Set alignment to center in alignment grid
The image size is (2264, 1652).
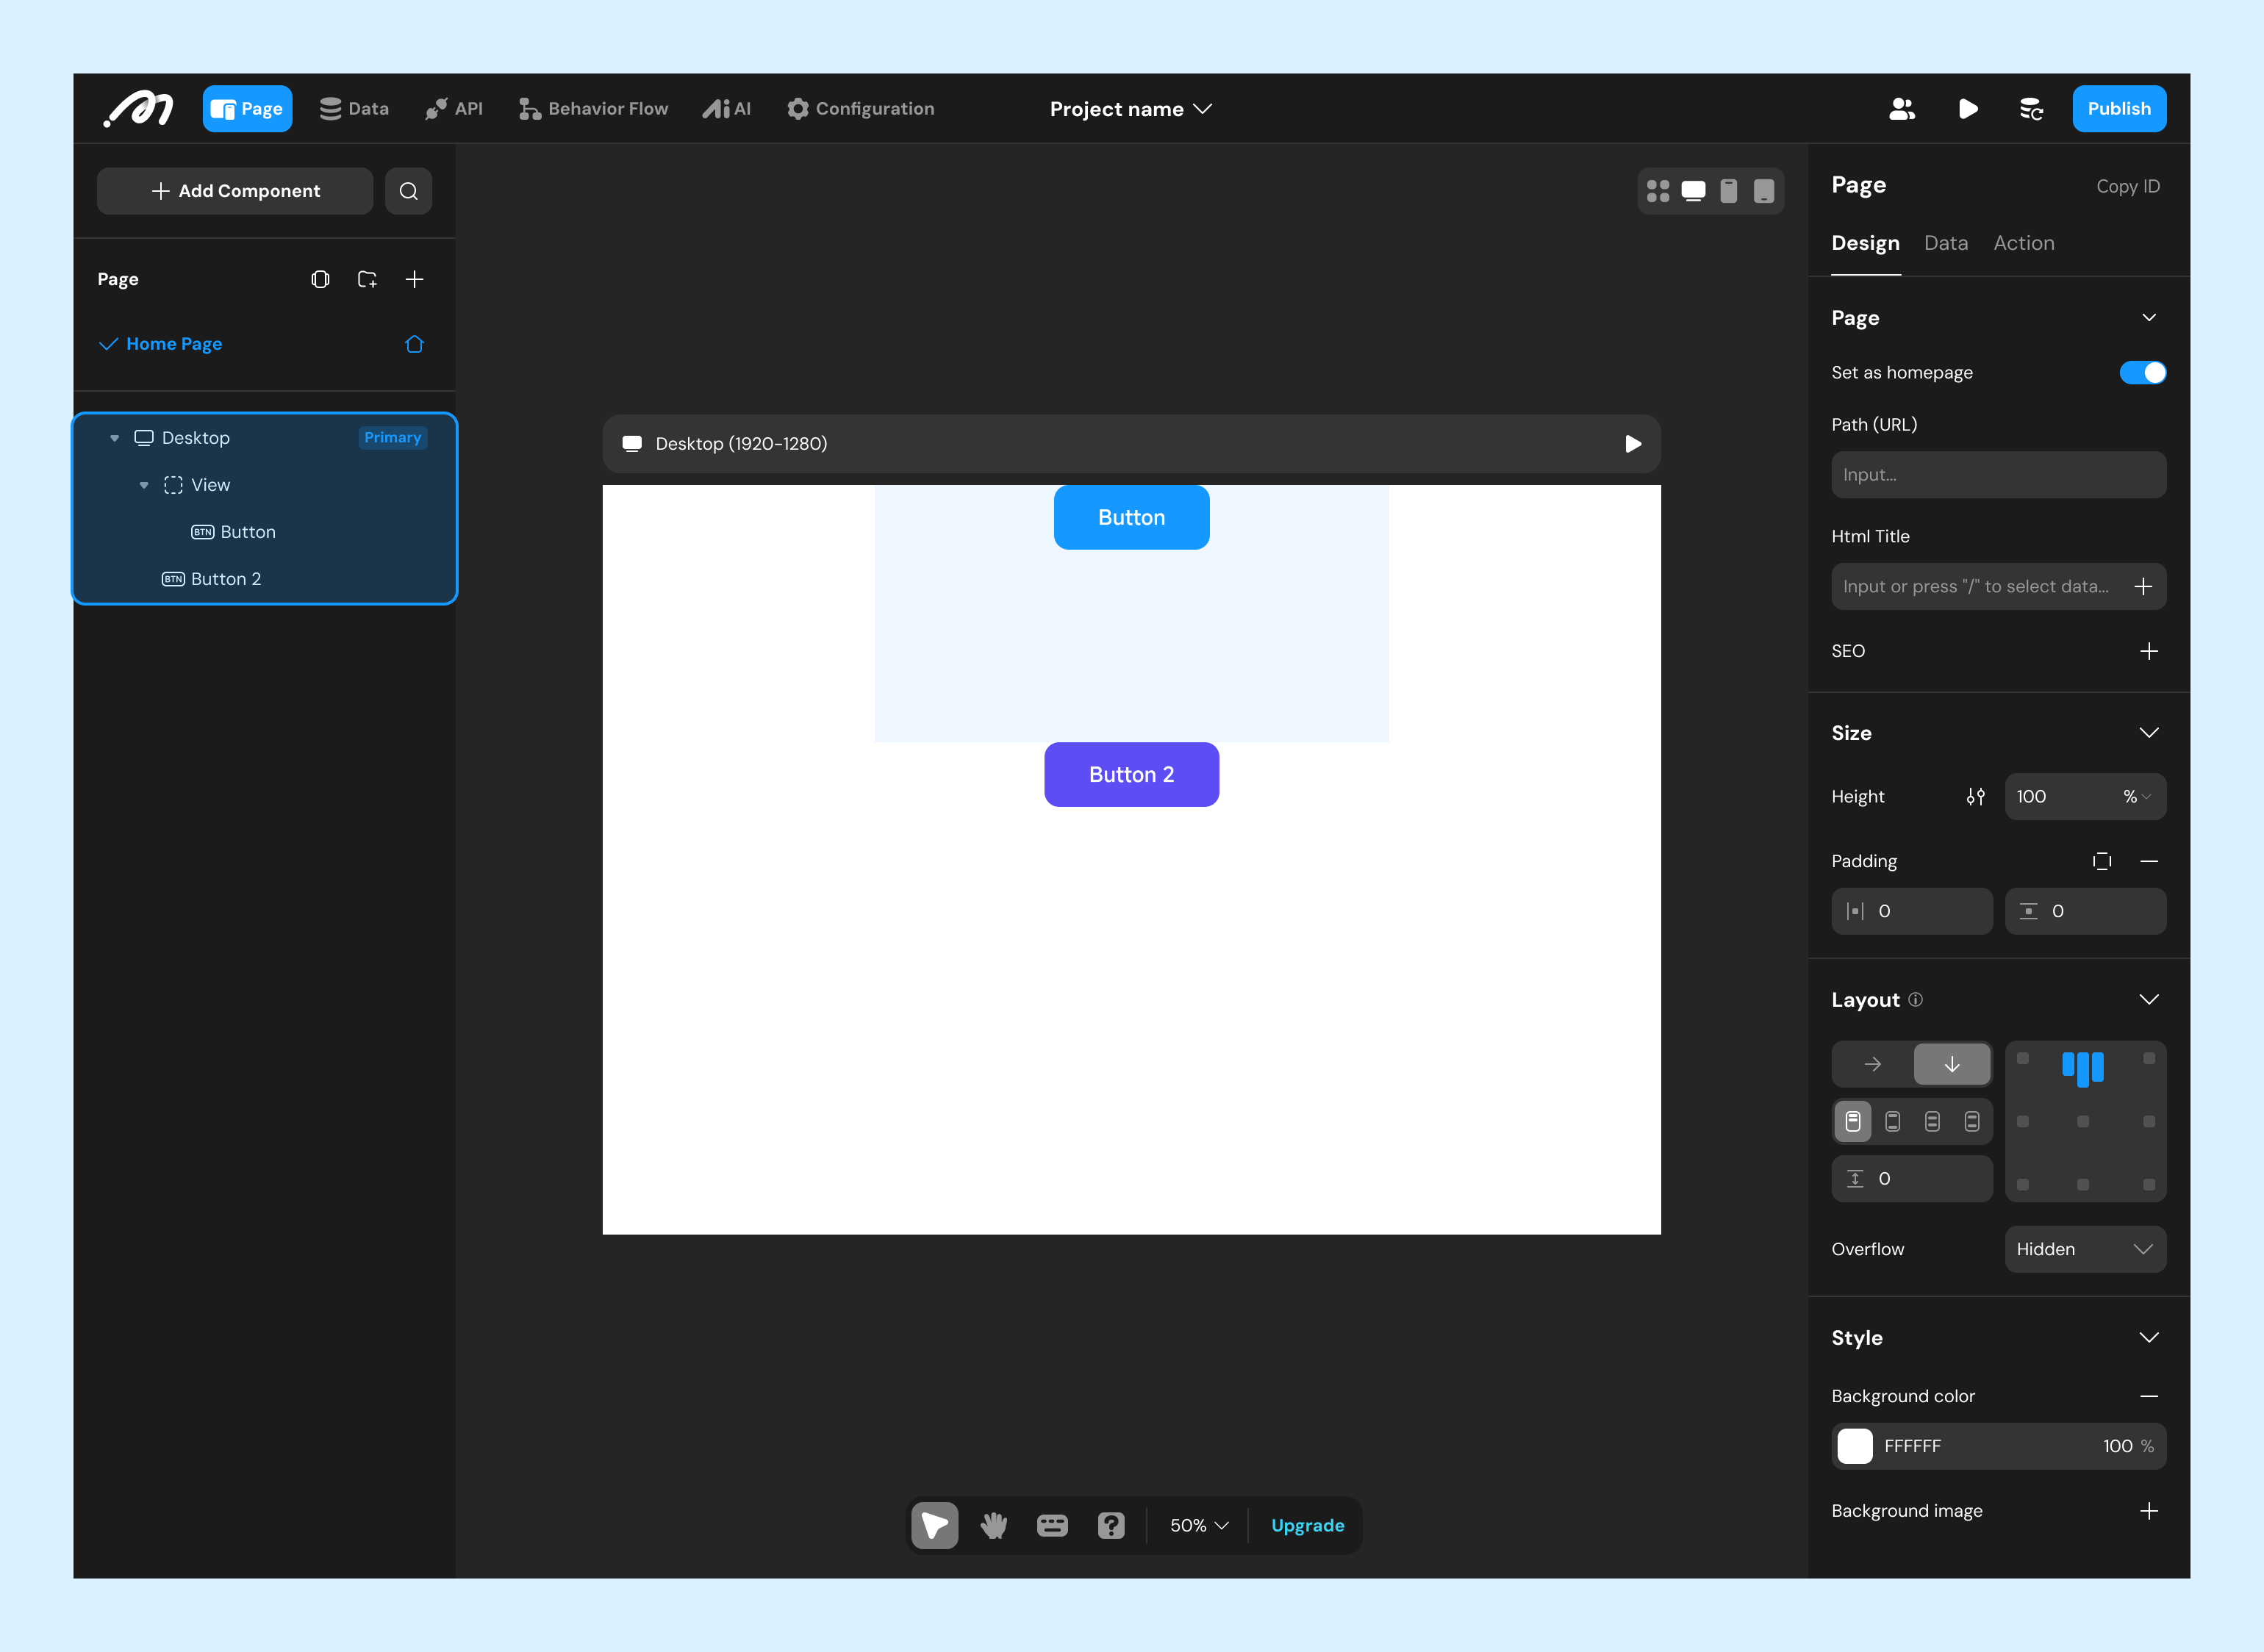2083,1121
